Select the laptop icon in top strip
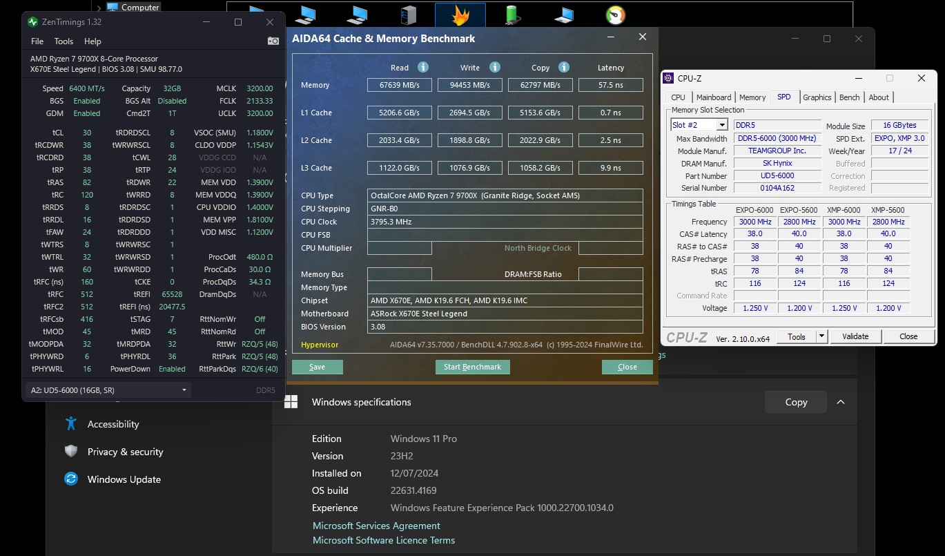The height and width of the screenshot is (556, 945). pyautogui.click(x=564, y=15)
